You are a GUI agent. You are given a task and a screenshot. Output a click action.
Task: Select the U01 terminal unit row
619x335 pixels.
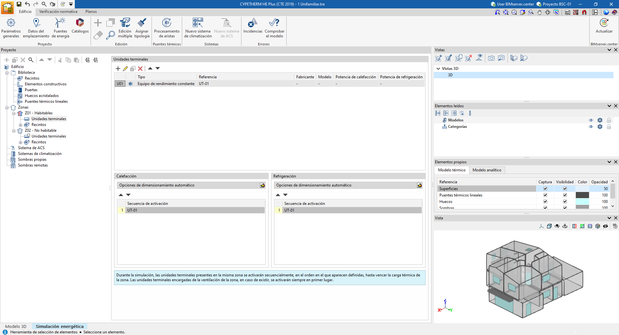pos(120,84)
